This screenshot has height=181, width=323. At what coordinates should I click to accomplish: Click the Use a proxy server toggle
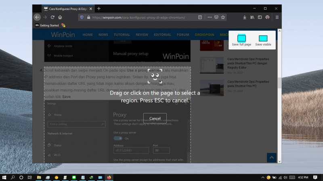[118, 138]
